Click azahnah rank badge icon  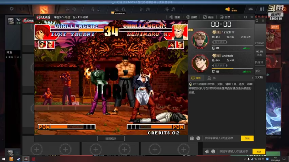(x=214, y=55)
